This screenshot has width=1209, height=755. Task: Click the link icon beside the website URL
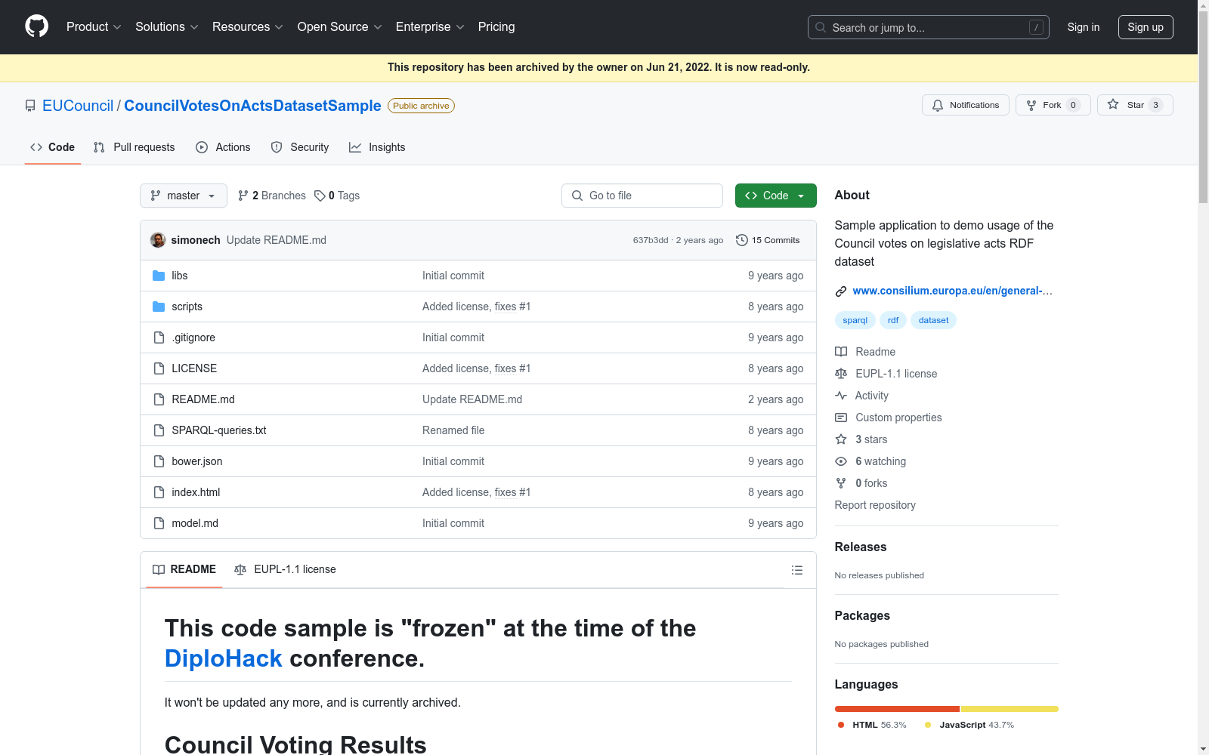click(841, 291)
